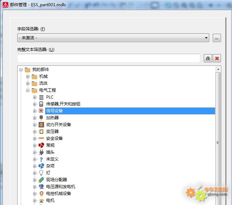232x205 pixels.
Task: Click the 机械 folder icon
Action: (34, 76)
